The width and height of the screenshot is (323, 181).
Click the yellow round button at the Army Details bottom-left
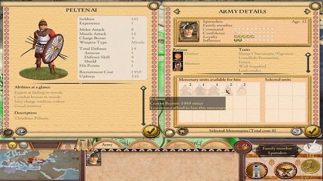click(x=169, y=133)
